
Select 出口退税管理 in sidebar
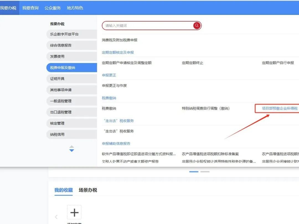coord(72,112)
